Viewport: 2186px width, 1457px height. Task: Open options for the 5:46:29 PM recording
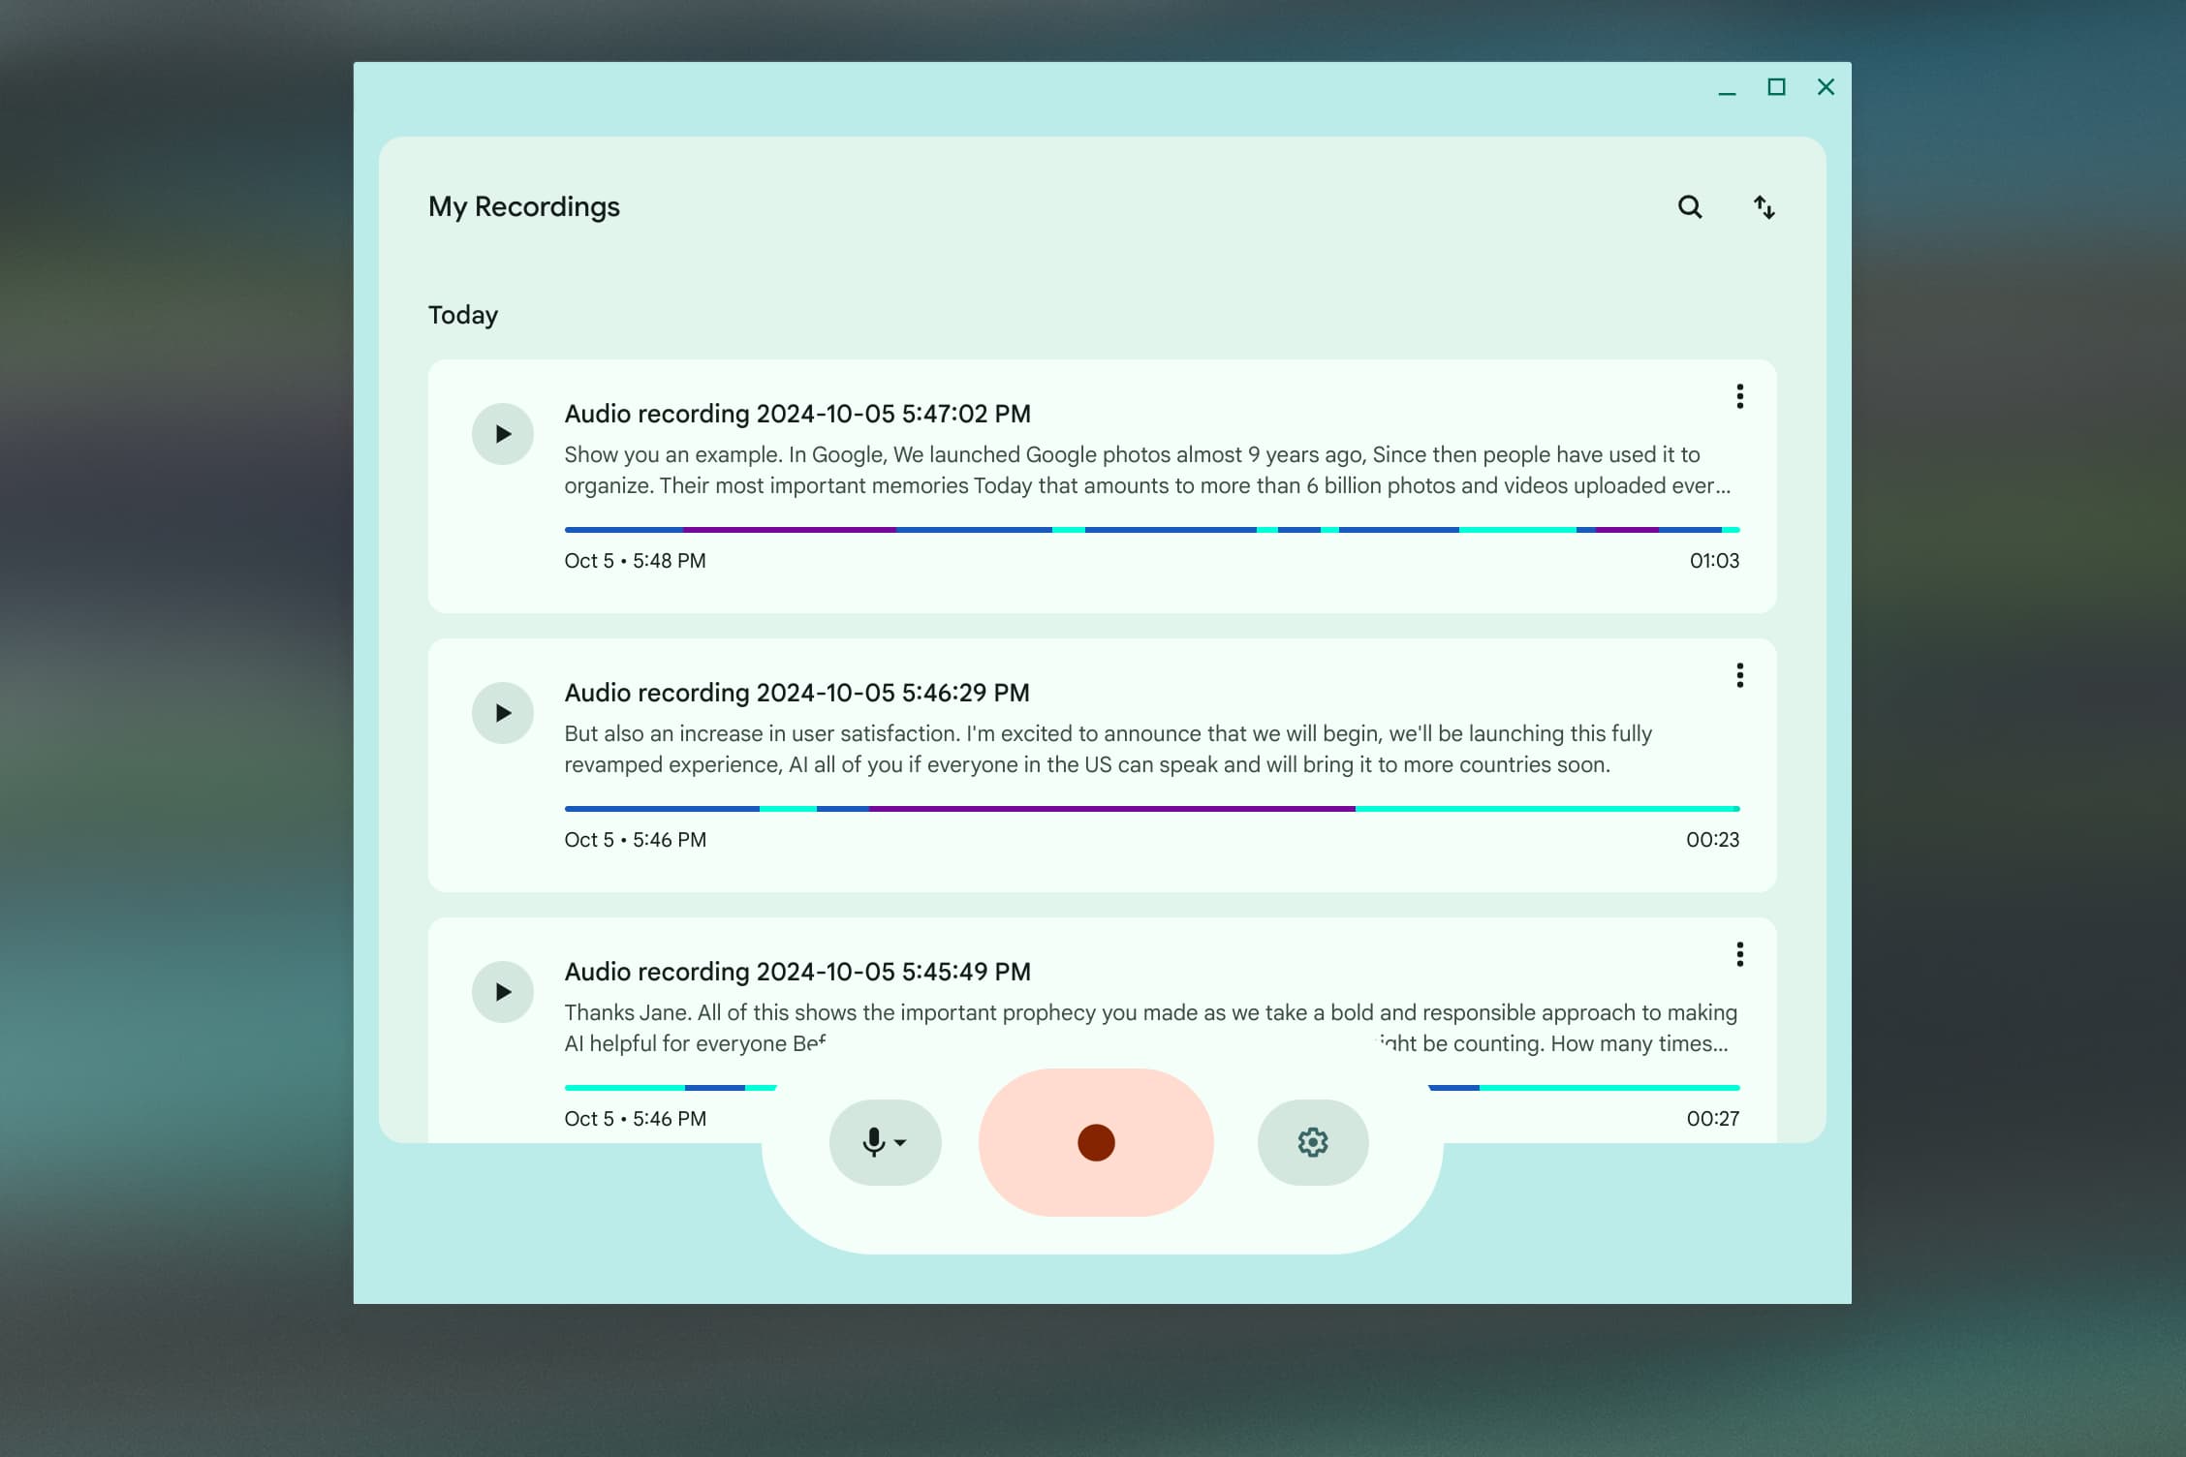pos(1739,675)
